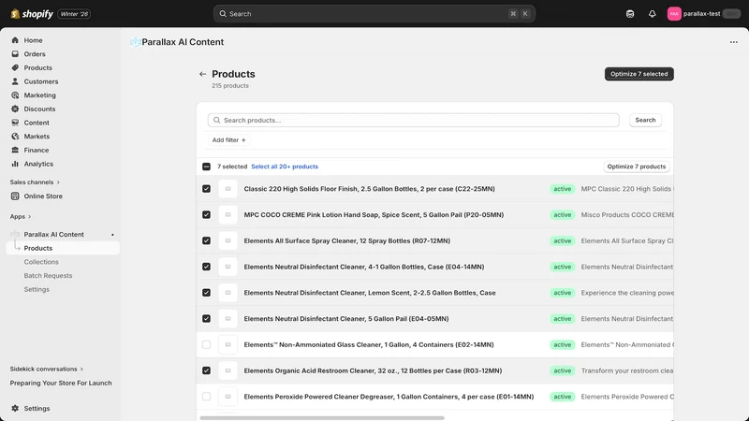Click Select all 20+ products link
Image resolution: width=749 pixels, height=421 pixels.
pos(285,167)
